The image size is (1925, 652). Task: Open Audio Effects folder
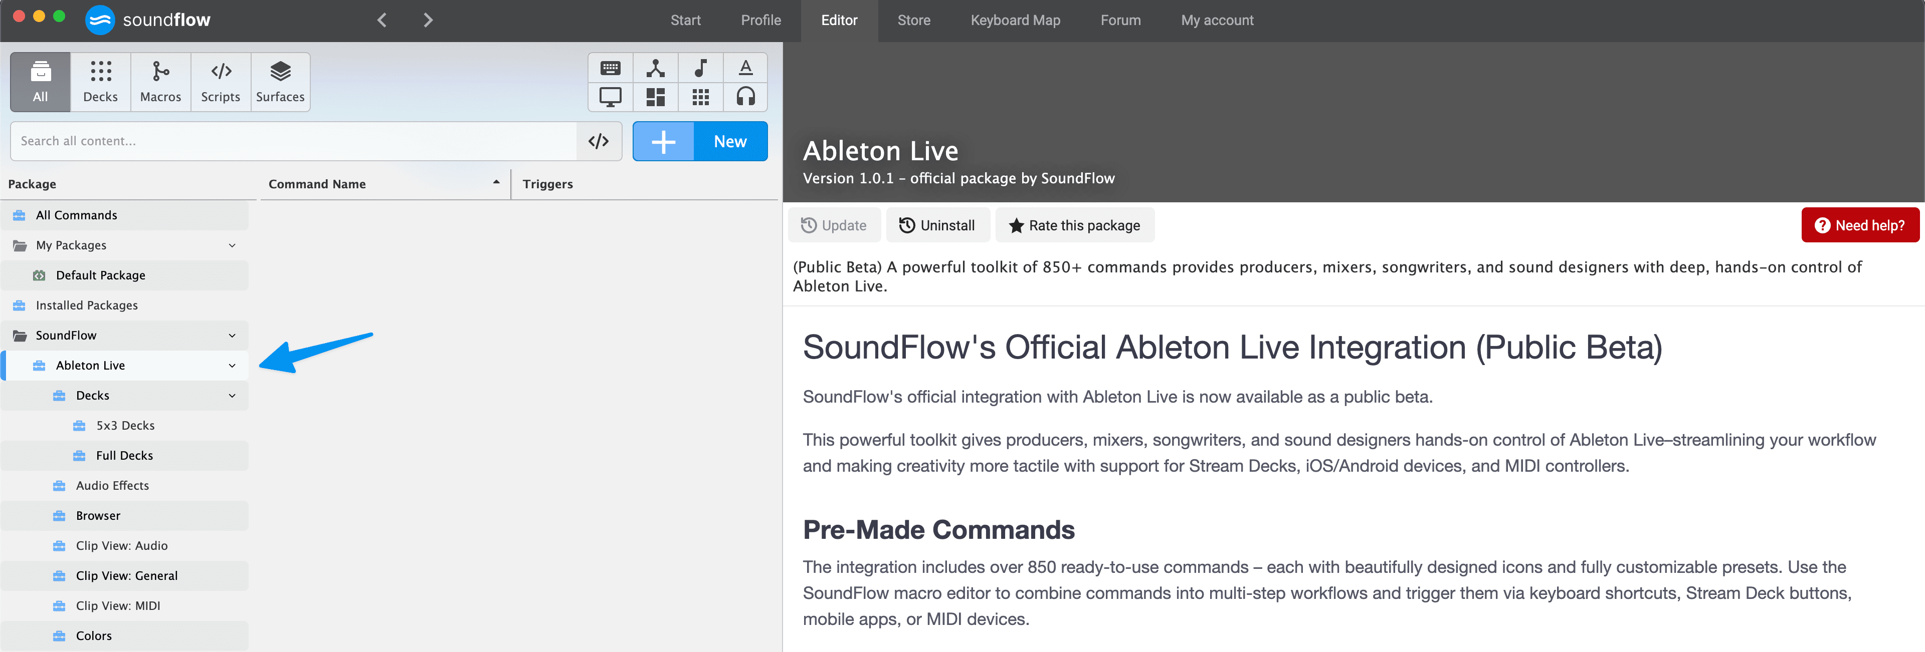pyautogui.click(x=124, y=485)
